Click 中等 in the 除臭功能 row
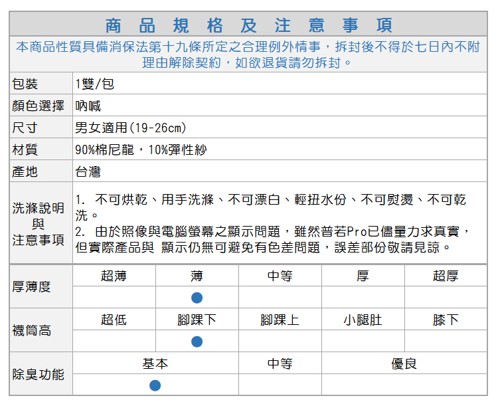The image size is (498, 408). pyautogui.click(x=280, y=363)
